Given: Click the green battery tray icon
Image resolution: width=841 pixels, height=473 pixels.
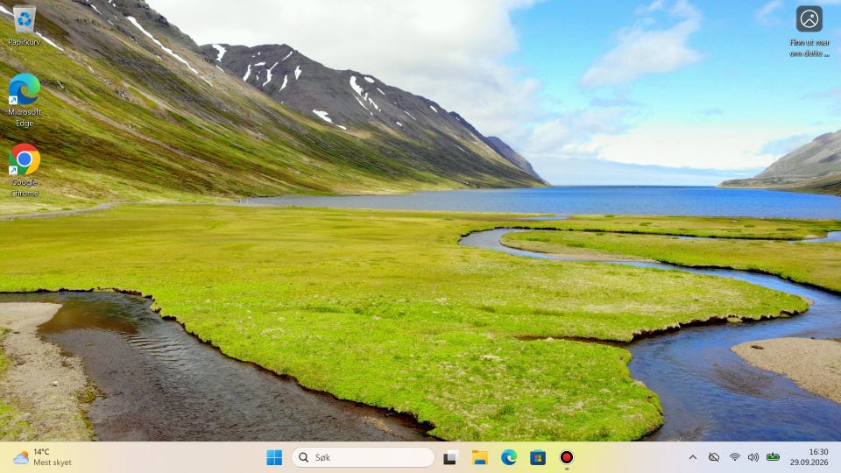Looking at the screenshot, I should pos(773,457).
